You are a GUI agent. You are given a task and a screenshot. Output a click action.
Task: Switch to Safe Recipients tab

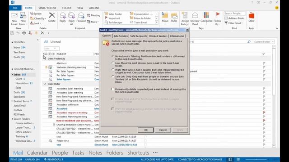pos(139,36)
